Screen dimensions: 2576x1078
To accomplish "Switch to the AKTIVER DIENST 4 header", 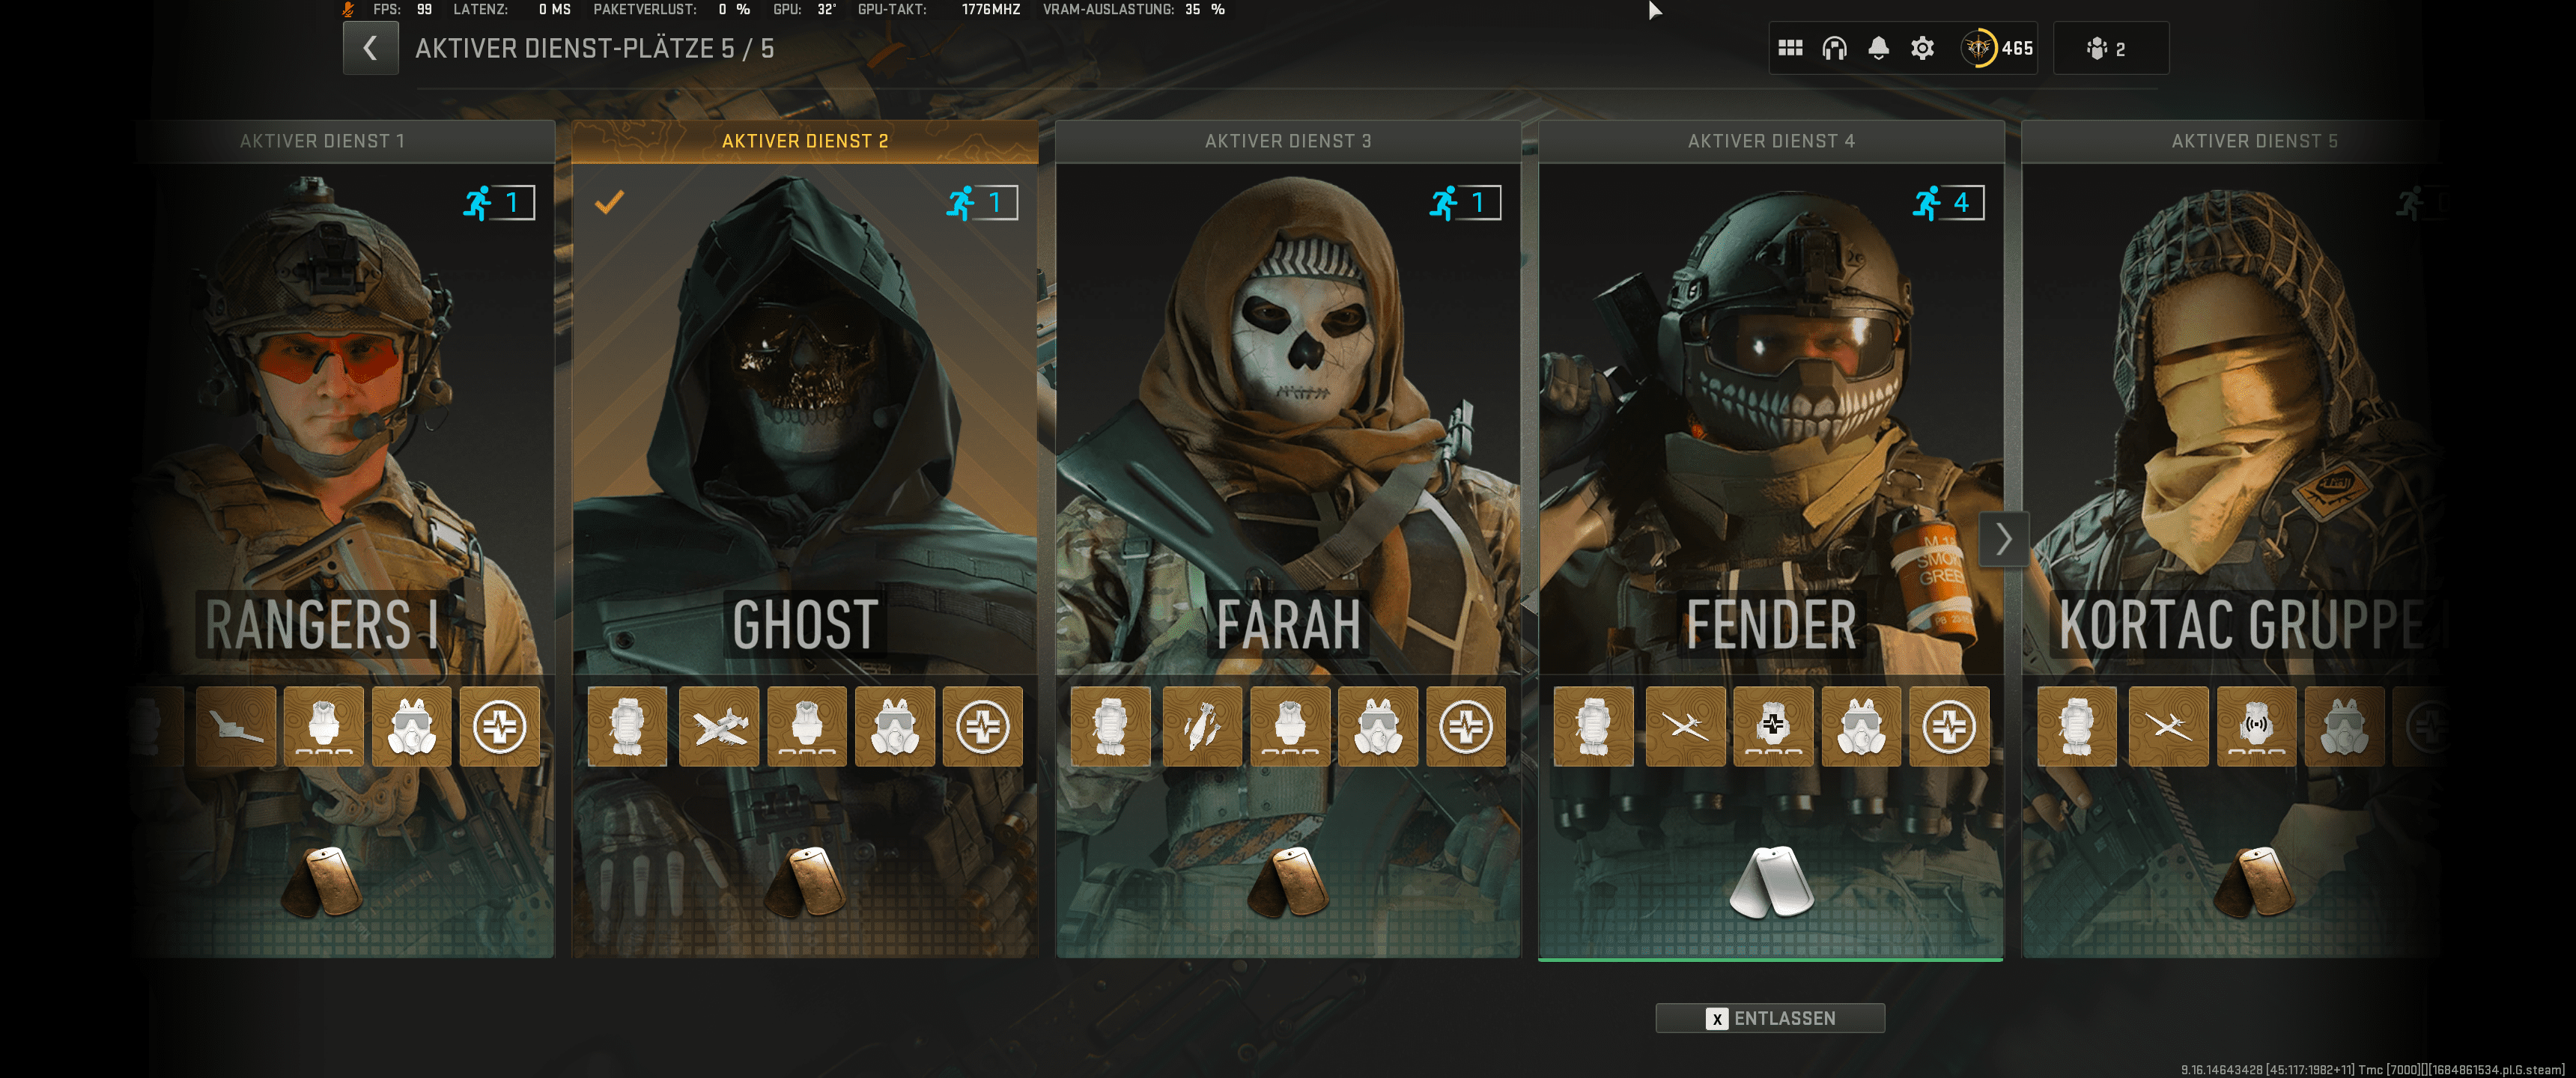I will [x=1771, y=141].
